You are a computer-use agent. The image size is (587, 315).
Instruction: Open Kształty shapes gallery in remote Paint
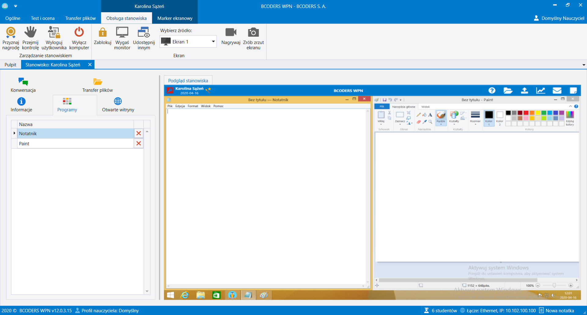454,118
